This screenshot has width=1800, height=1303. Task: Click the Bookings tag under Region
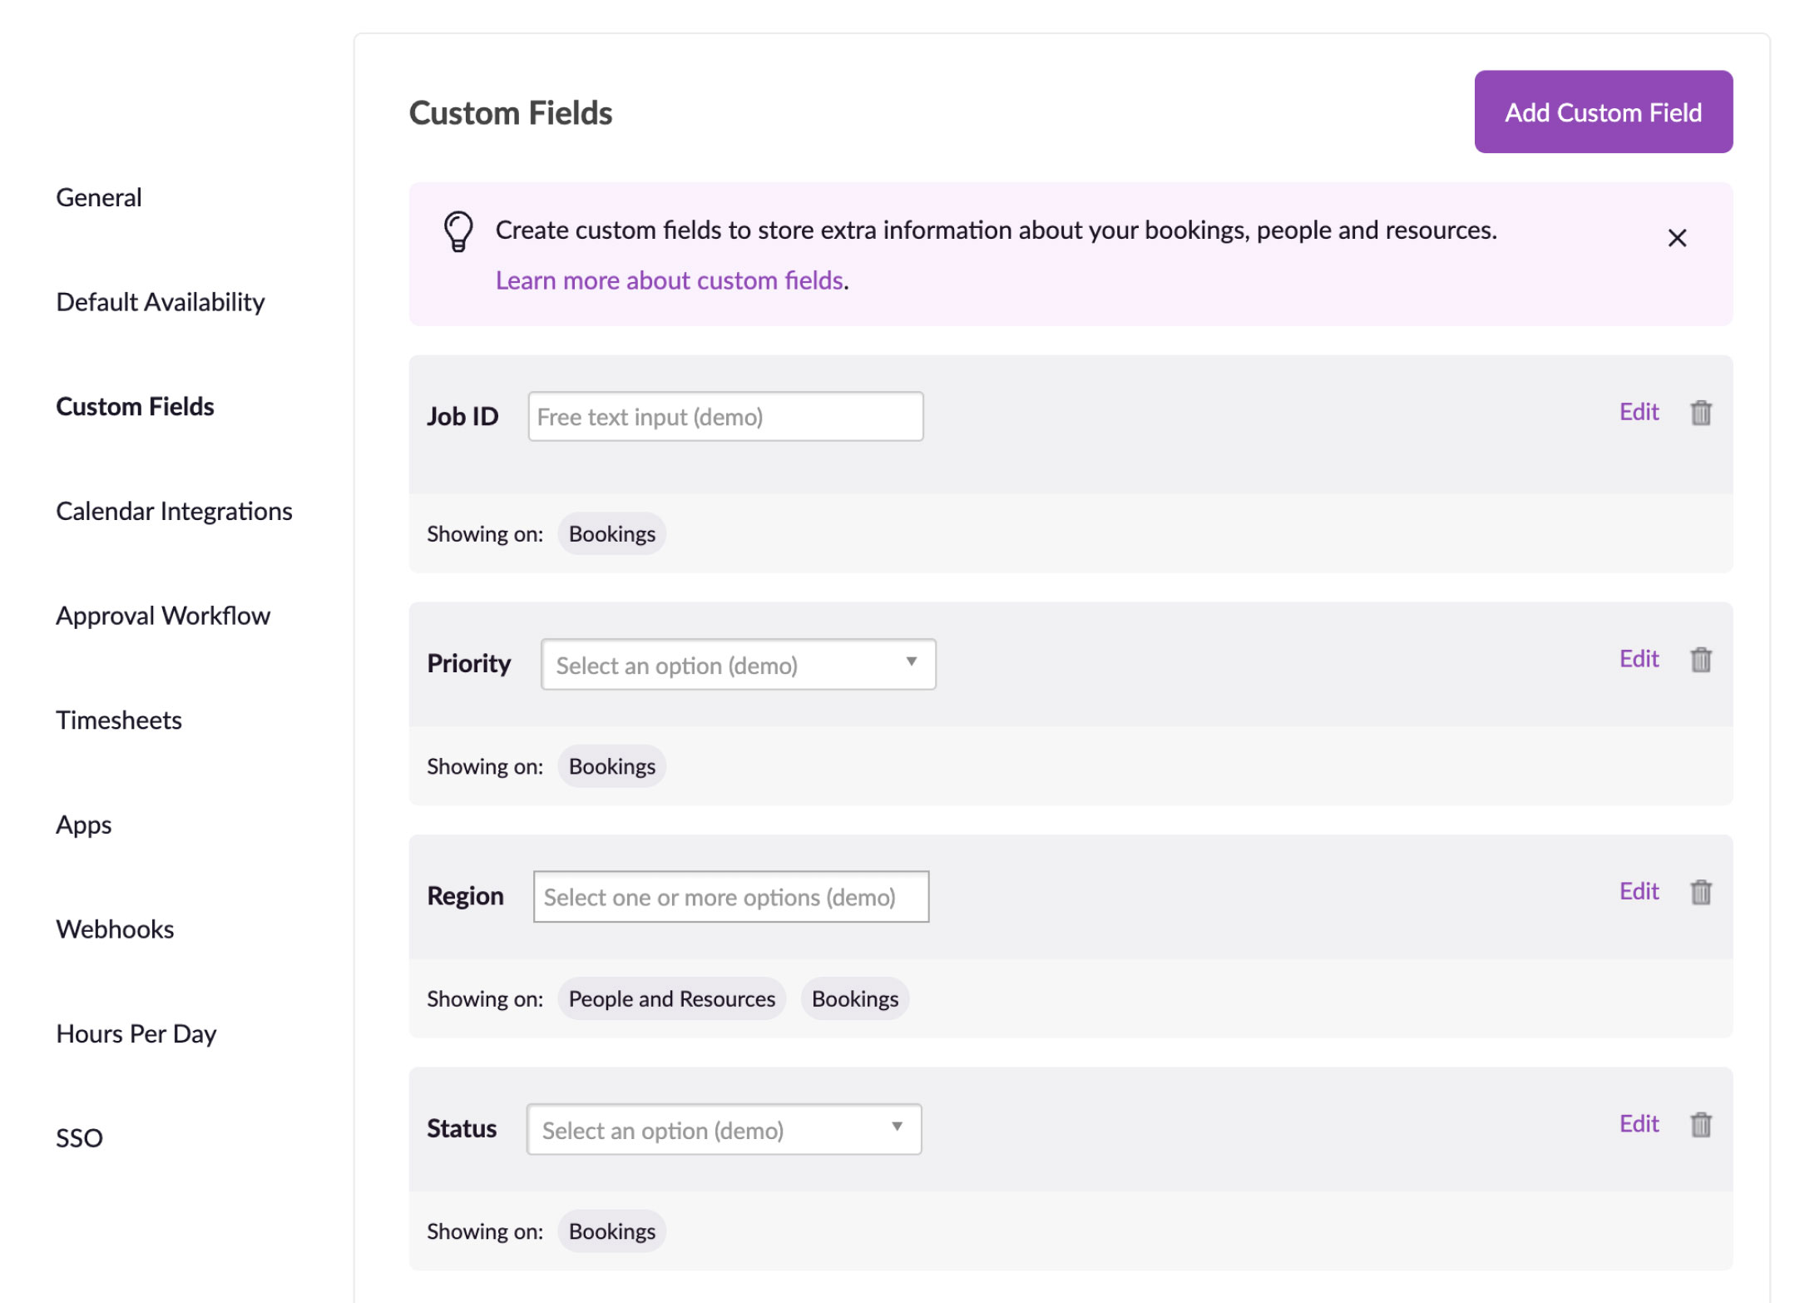855,998
